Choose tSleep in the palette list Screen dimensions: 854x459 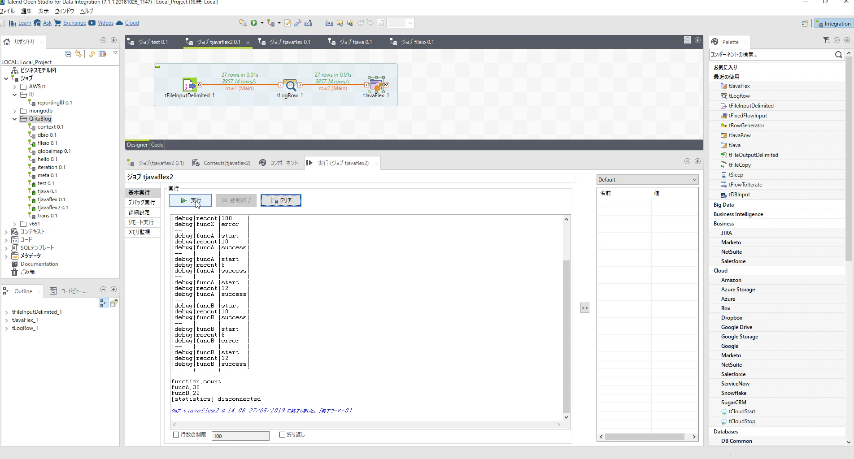tap(736, 175)
